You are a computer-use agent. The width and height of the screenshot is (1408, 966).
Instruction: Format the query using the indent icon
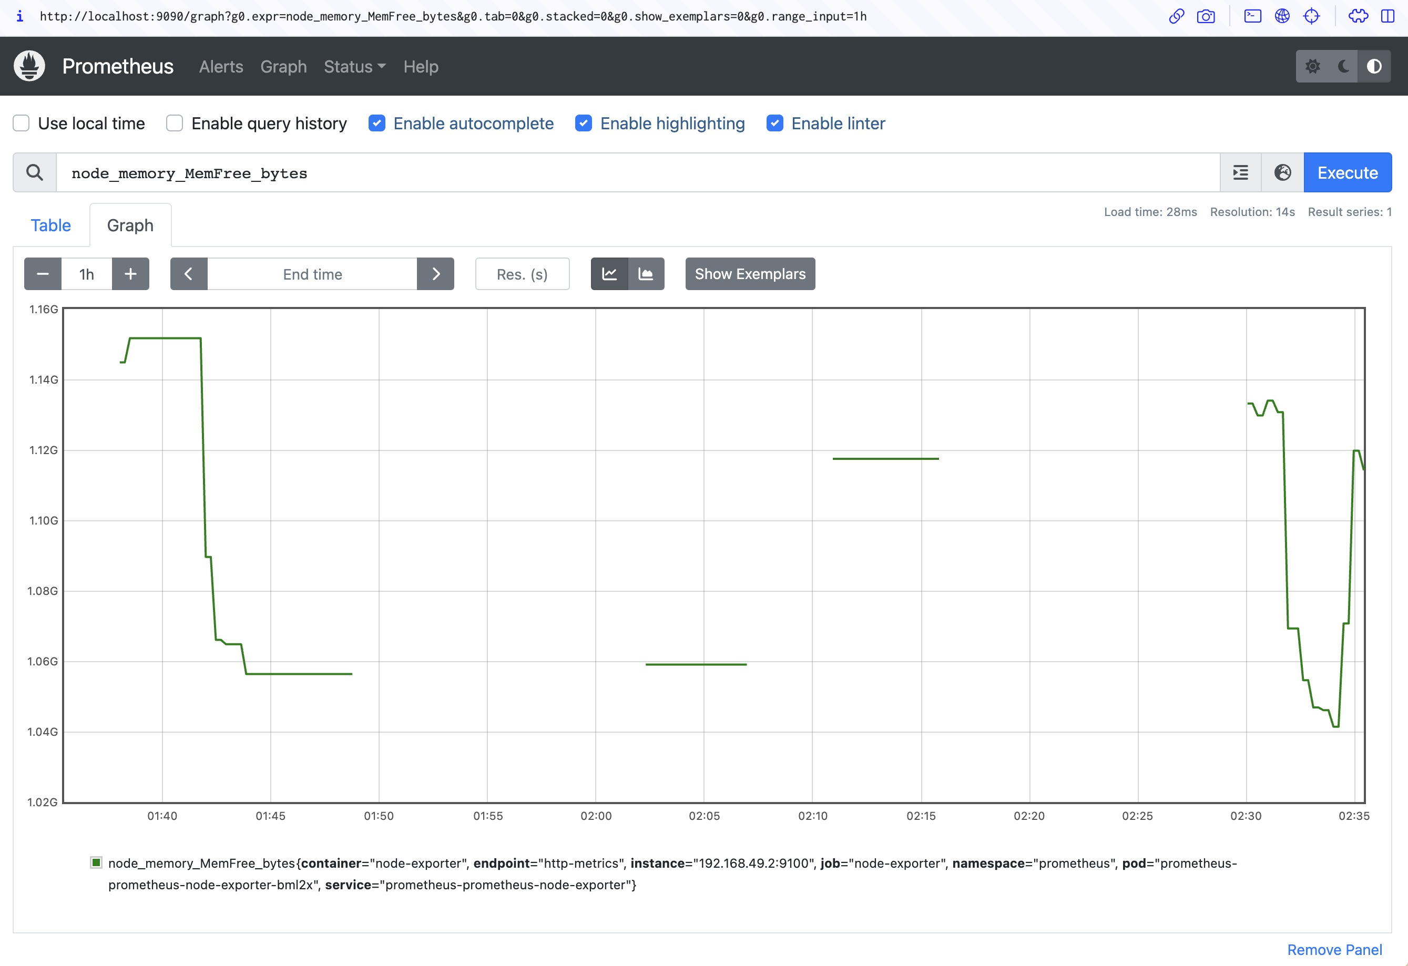click(1240, 172)
